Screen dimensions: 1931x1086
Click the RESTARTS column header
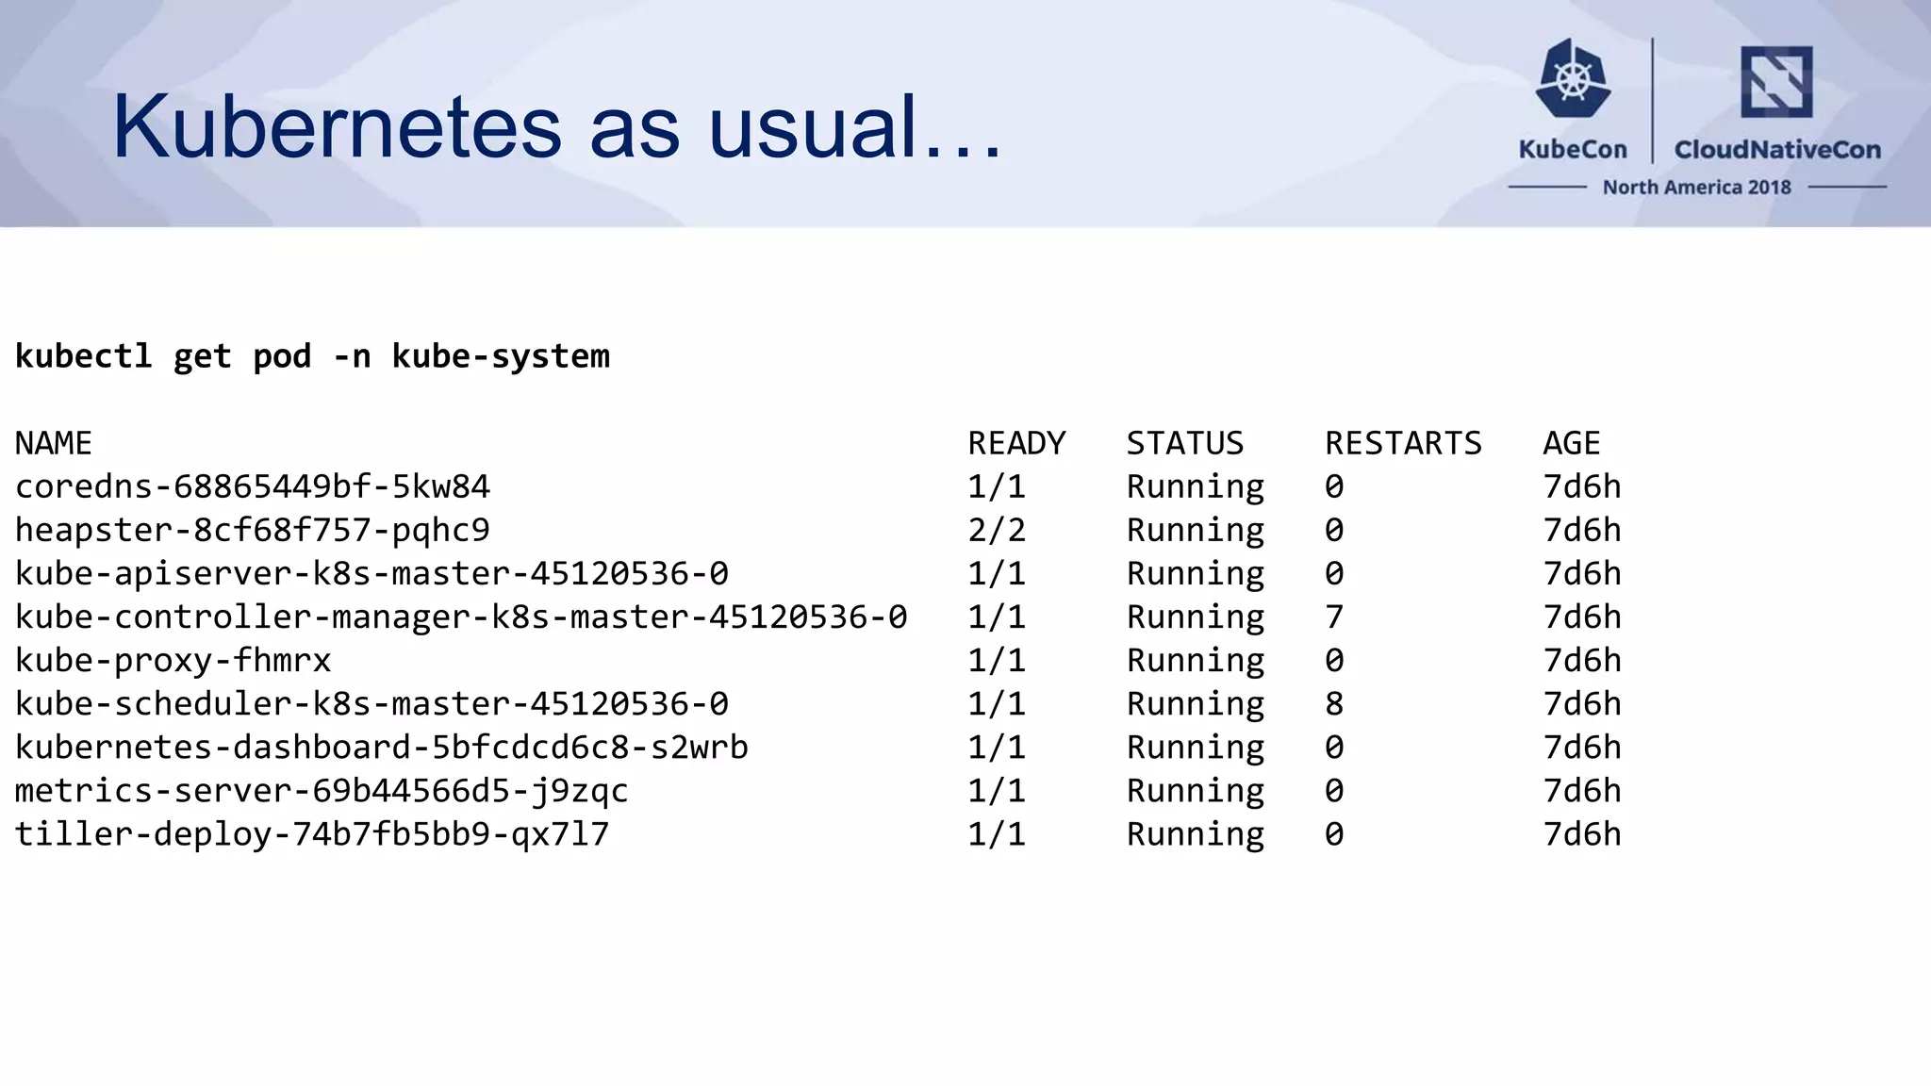(1403, 443)
